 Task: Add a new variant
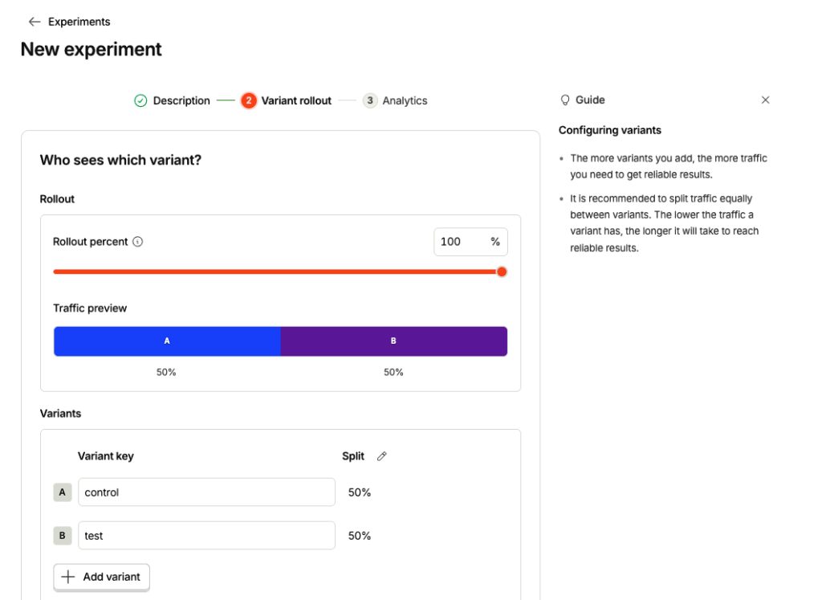coord(102,577)
